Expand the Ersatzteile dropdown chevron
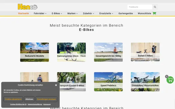 pos(113,14)
